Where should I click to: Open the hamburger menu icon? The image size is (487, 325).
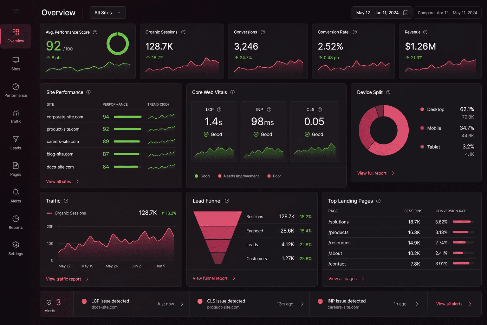point(16,12)
